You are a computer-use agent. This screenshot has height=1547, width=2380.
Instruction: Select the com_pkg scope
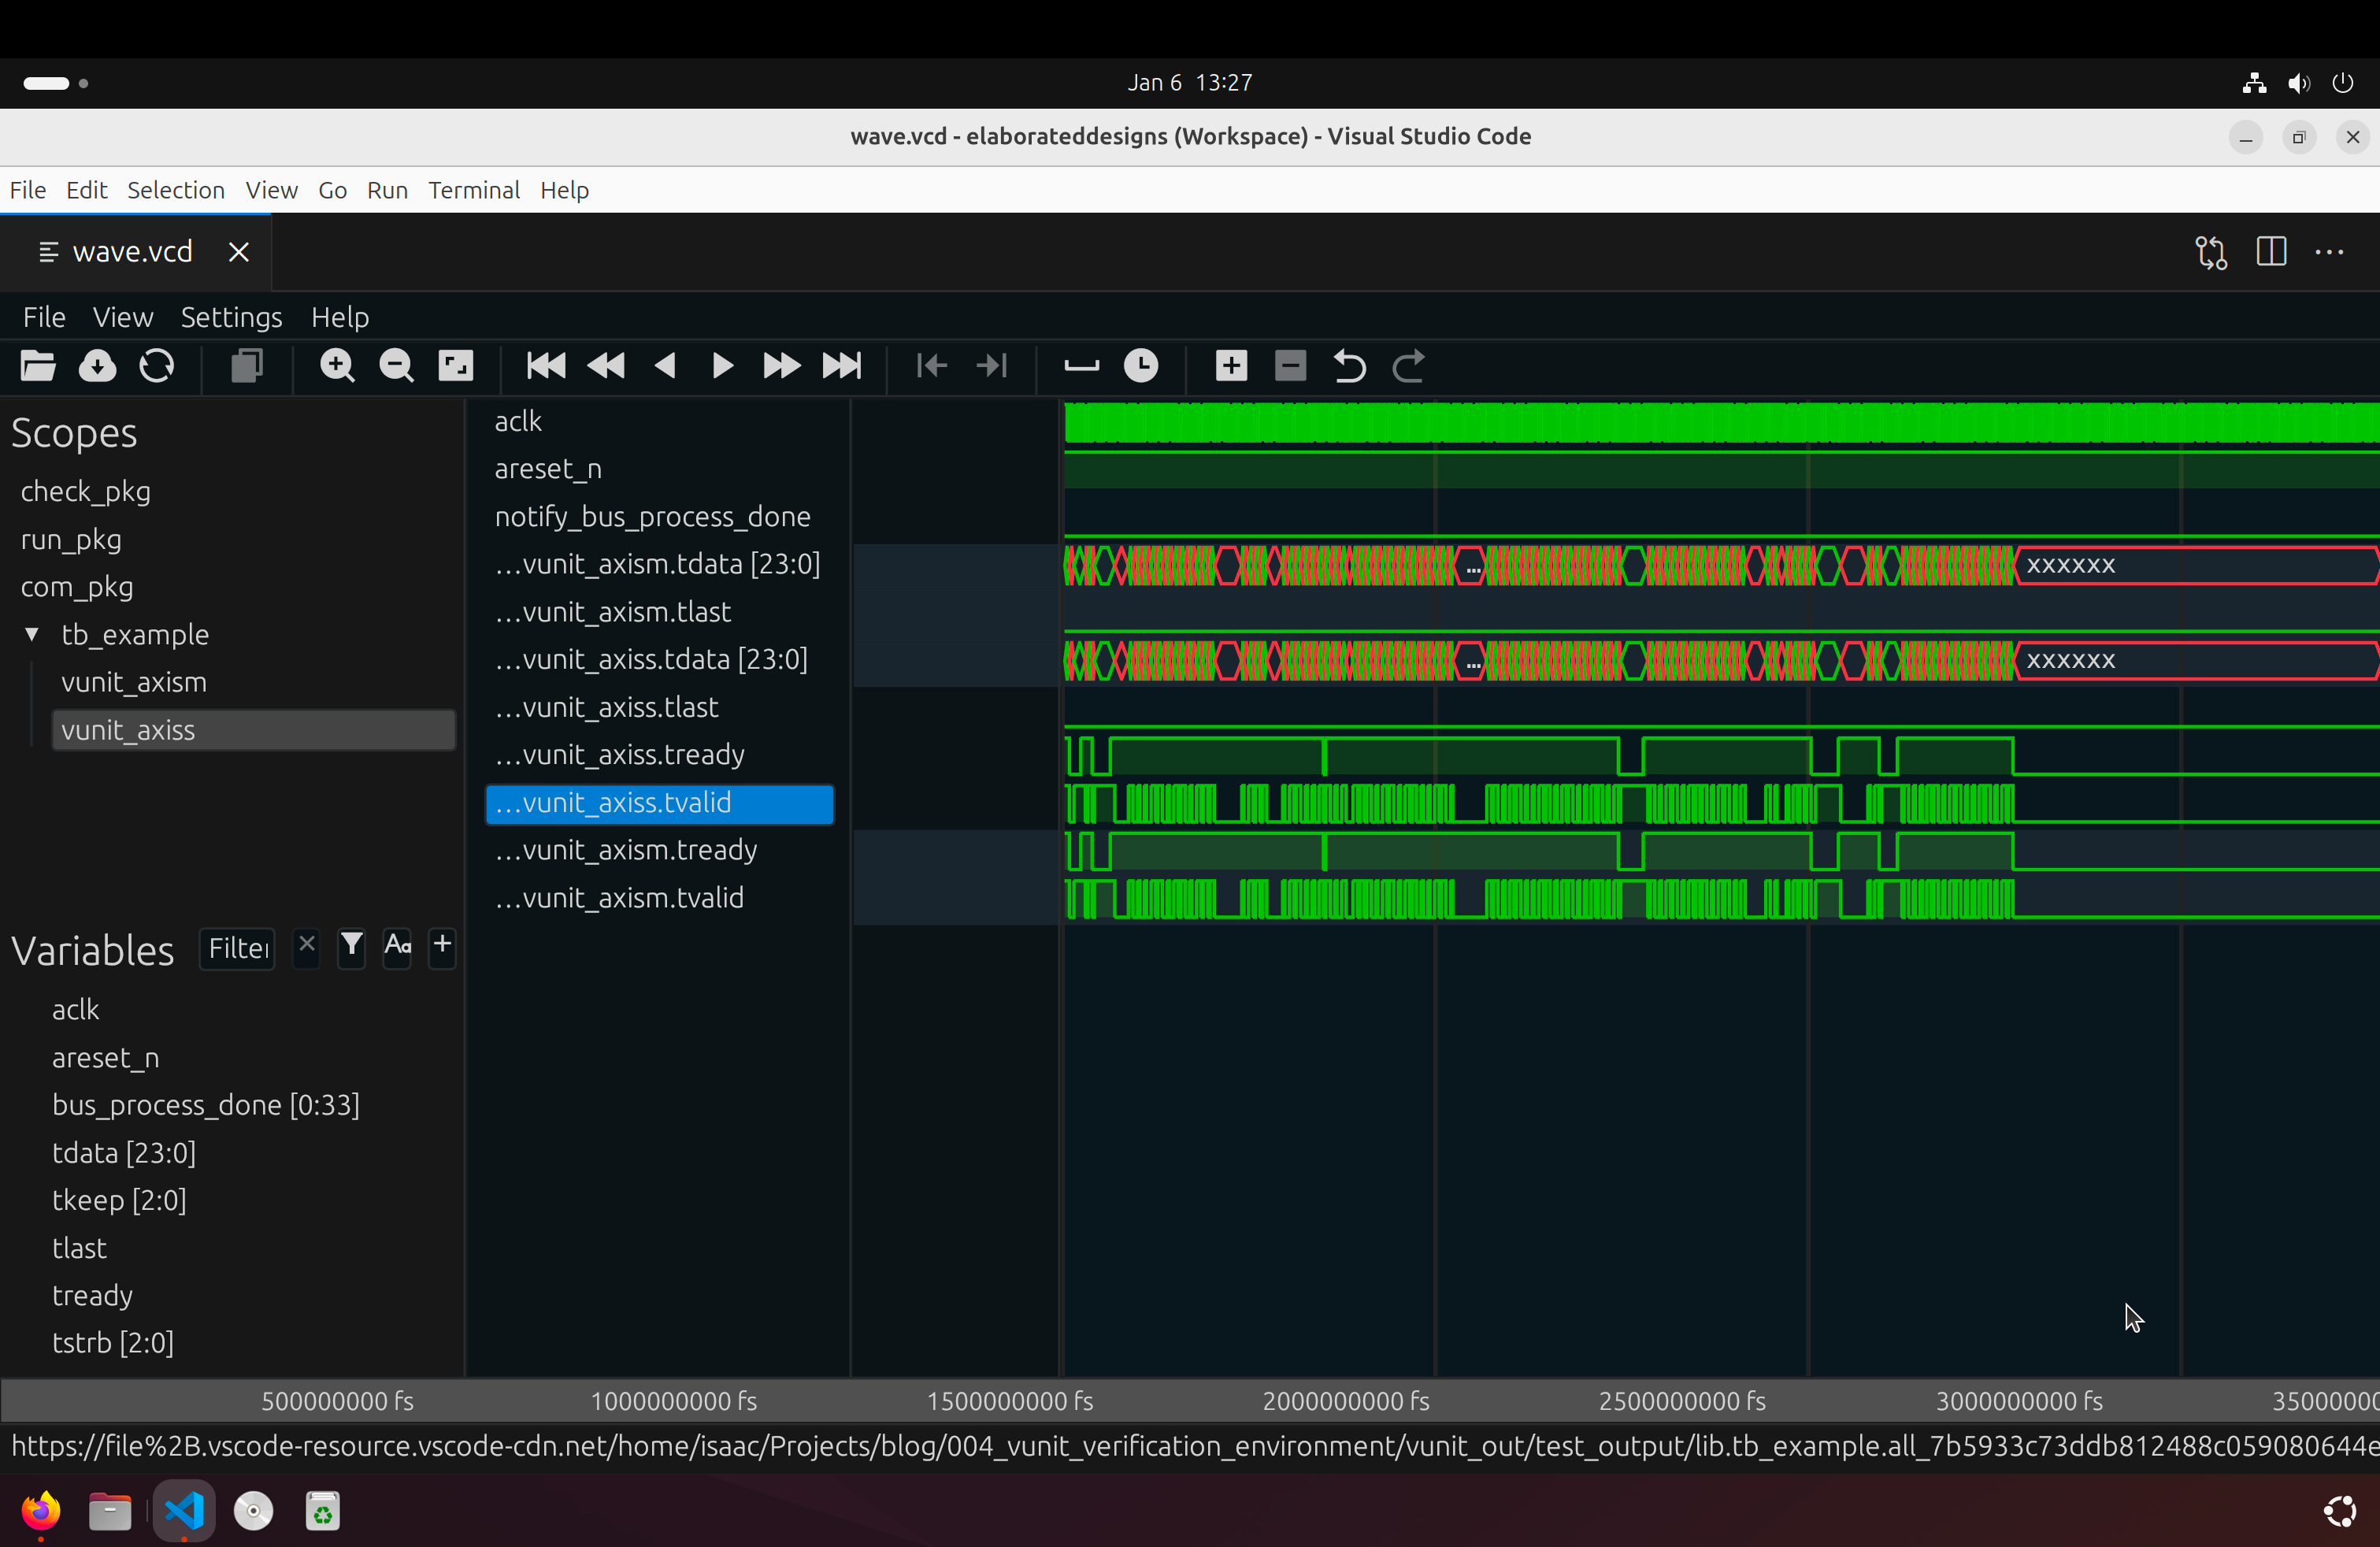pos(77,587)
